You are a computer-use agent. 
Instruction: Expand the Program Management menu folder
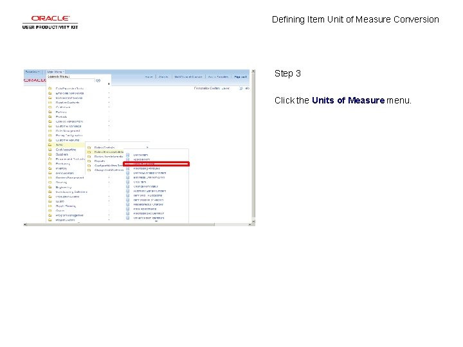(69, 215)
